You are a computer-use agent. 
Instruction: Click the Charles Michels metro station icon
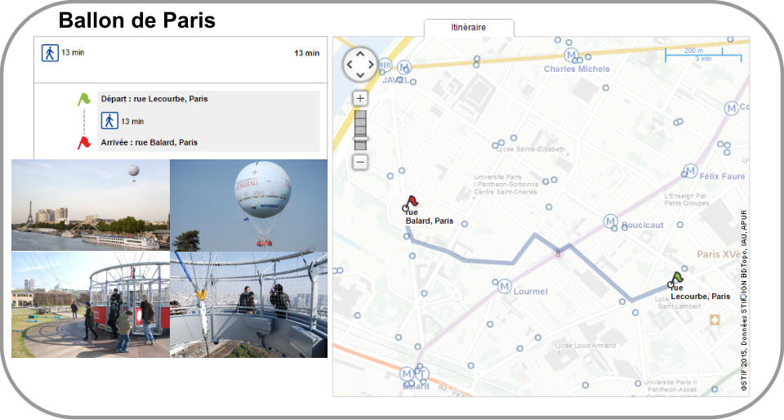tap(571, 55)
